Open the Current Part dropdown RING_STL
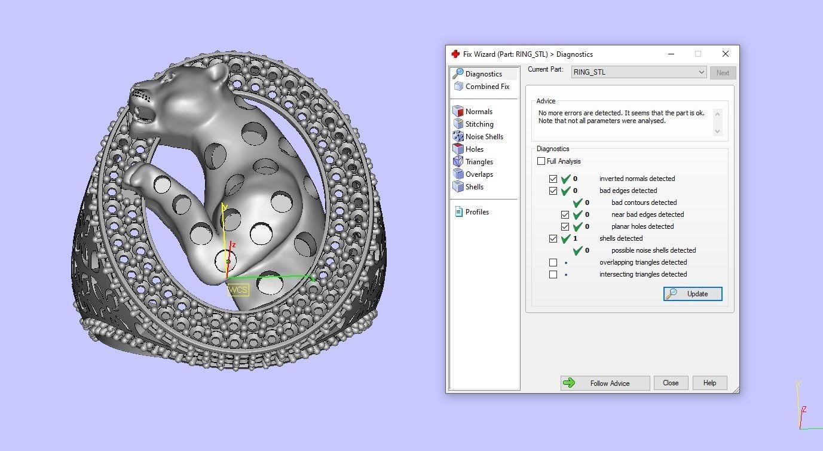The image size is (823, 451). coord(639,72)
